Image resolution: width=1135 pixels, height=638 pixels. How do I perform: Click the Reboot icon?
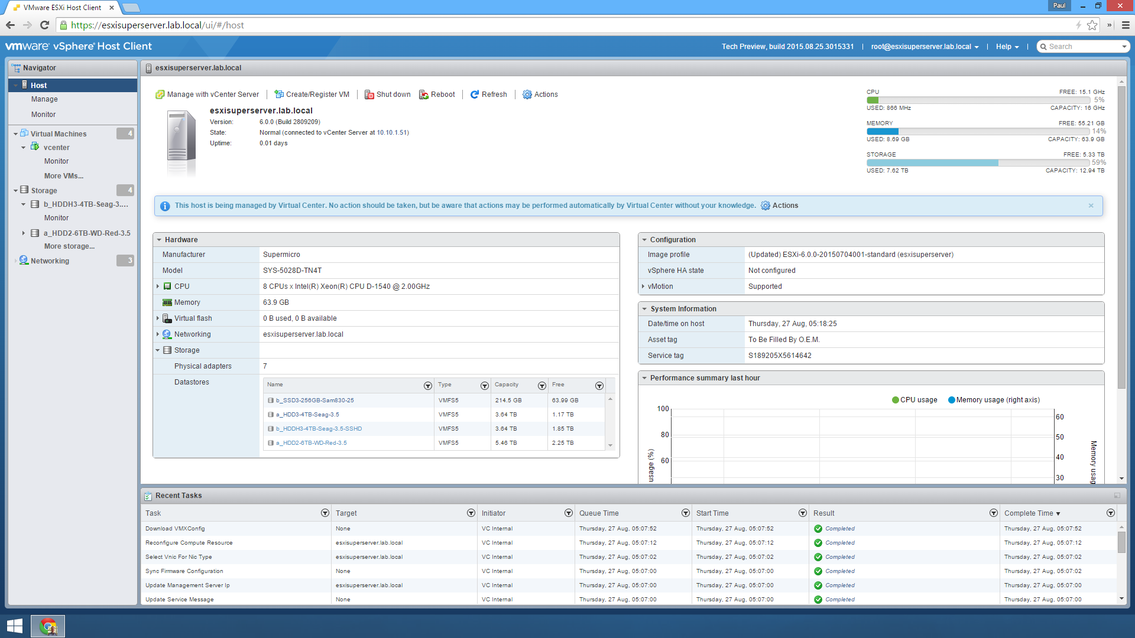[x=424, y=95]
